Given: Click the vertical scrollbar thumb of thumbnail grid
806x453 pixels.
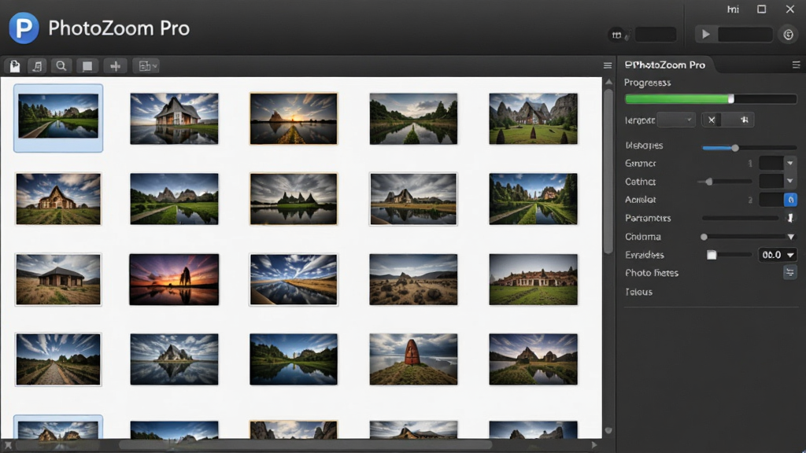Looking at the screenshot, I should coord(608,171).
